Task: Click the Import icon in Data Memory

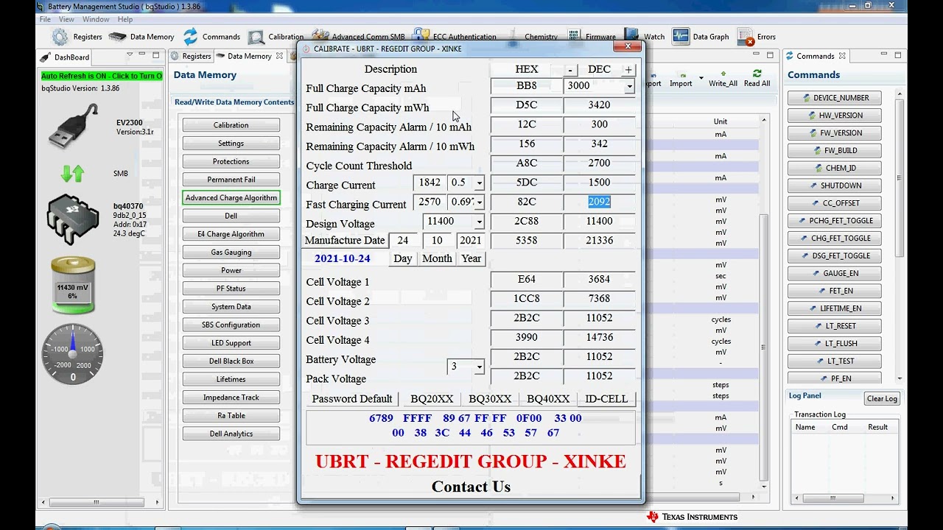Action: tap(681, 79)
